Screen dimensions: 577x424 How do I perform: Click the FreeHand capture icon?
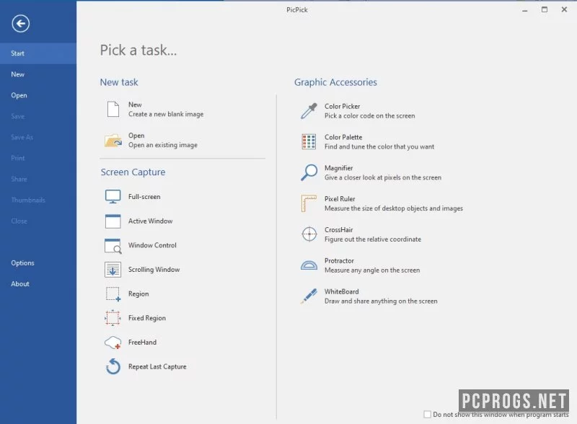pyautogui.click(x=113, y=343)
